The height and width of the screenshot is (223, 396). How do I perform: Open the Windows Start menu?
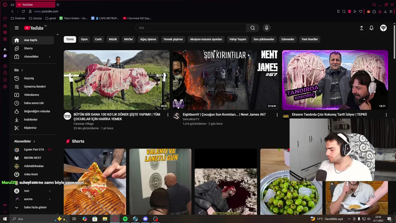(5, 219)
